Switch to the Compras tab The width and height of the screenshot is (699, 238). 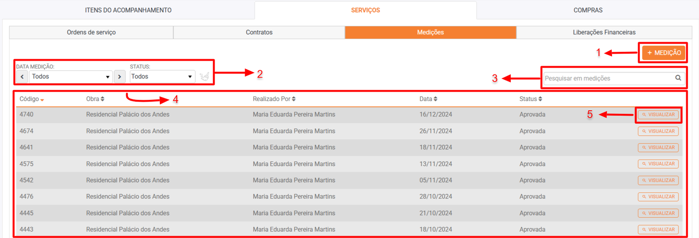pyautogui.click(x=588, y=10)
